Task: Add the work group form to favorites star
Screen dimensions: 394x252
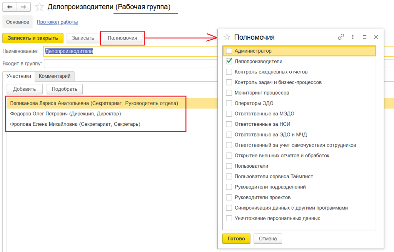Action: coord(39,7)
